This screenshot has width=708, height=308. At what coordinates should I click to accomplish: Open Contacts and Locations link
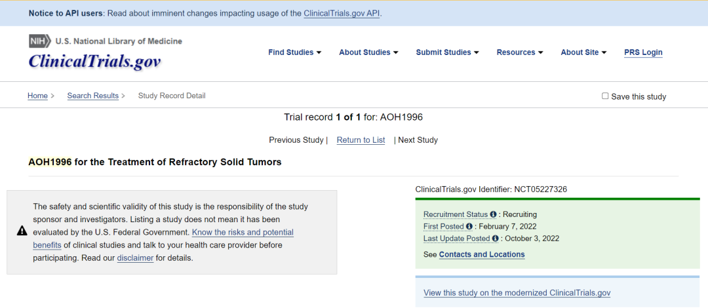pyautogui.click(x=482, y=254)
